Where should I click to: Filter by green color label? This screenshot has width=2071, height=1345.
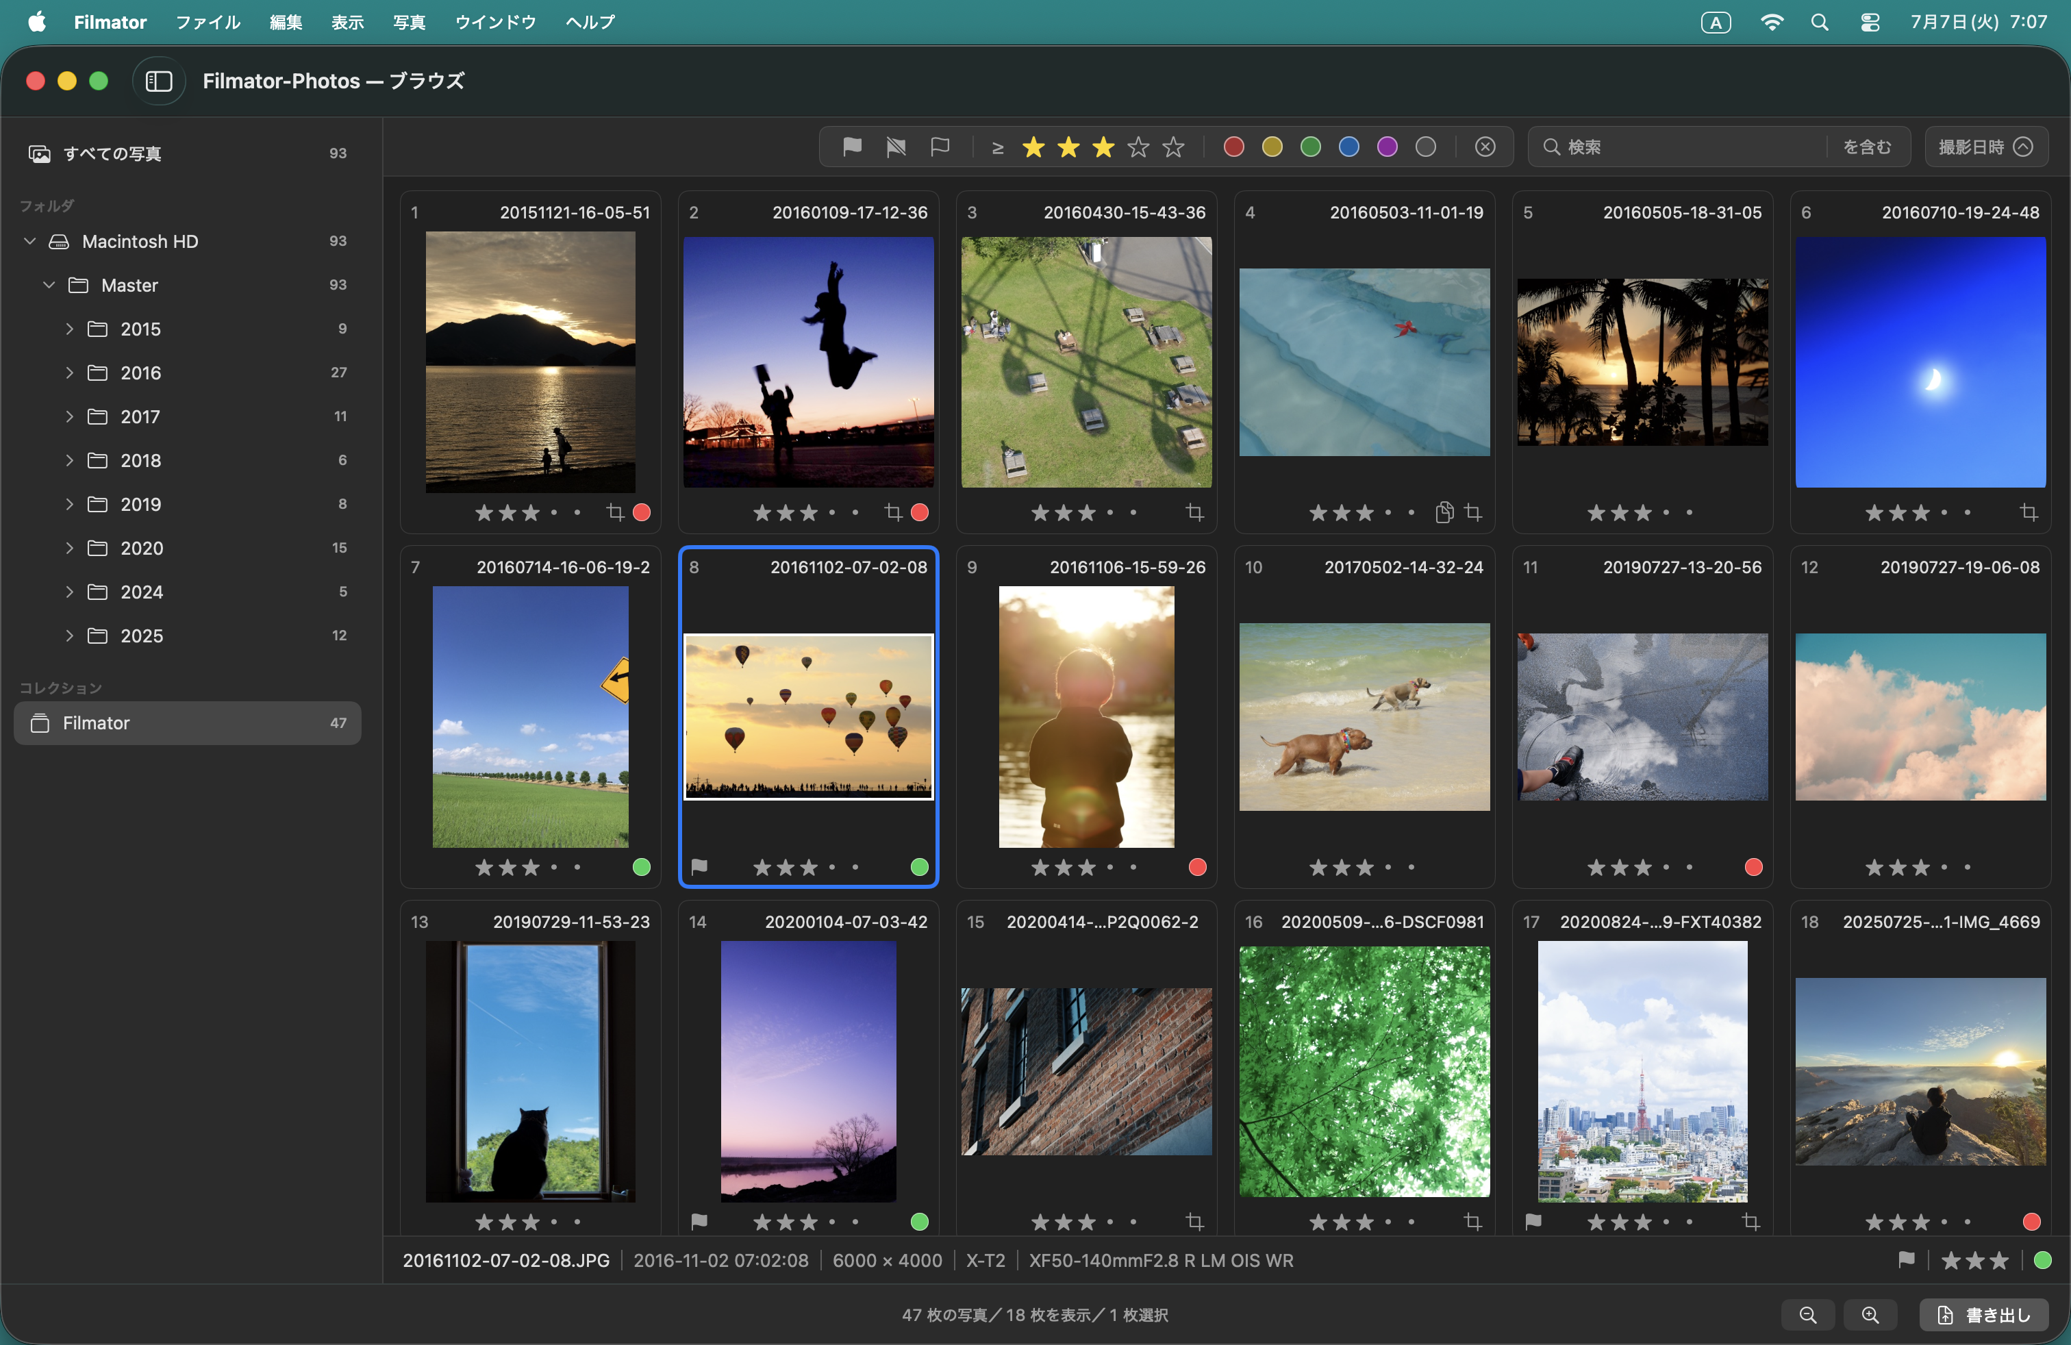coord(1311,146)
